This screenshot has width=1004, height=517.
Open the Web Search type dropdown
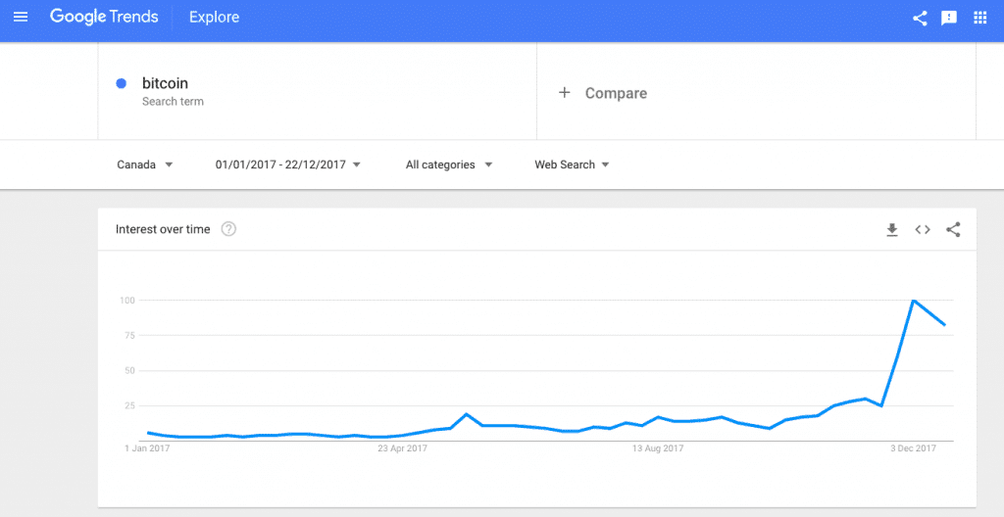(572, 164)
